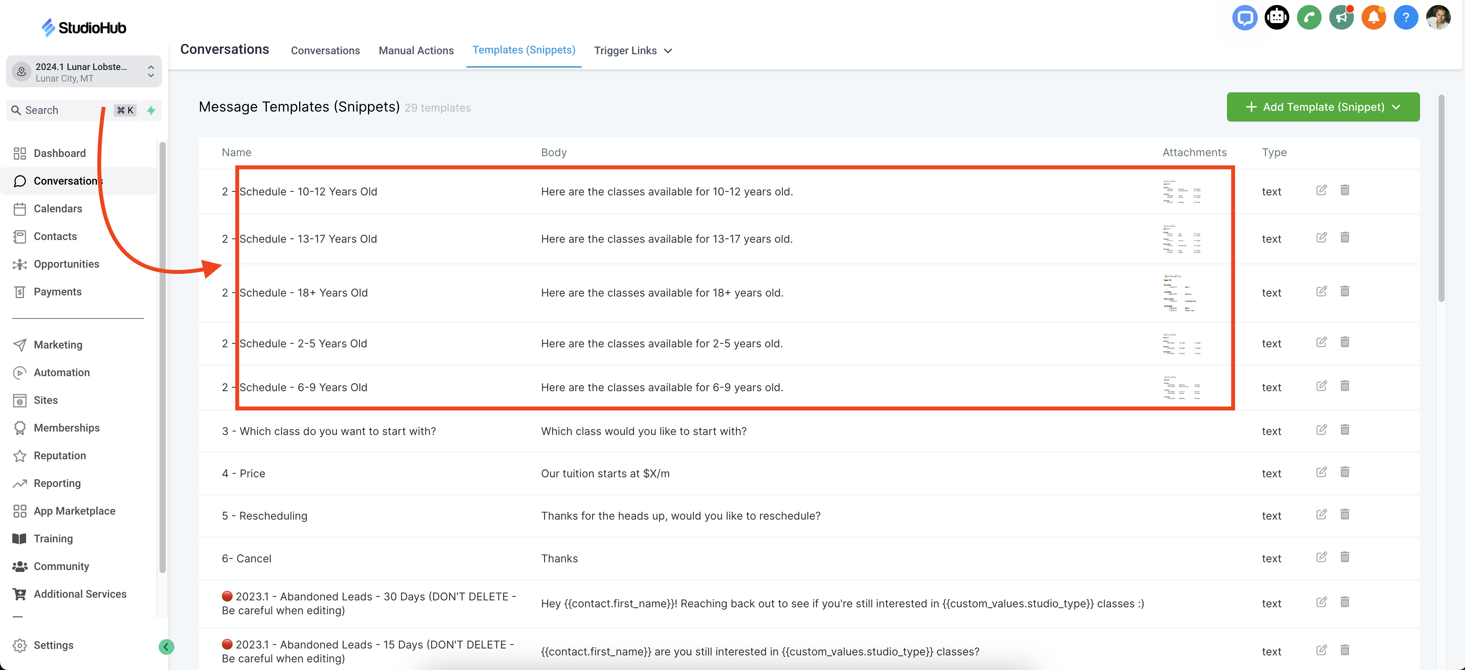This screenshot has width=1465, height=670.
Task: Collapse the sidebar with the green arrow
Action: (166, 647)
